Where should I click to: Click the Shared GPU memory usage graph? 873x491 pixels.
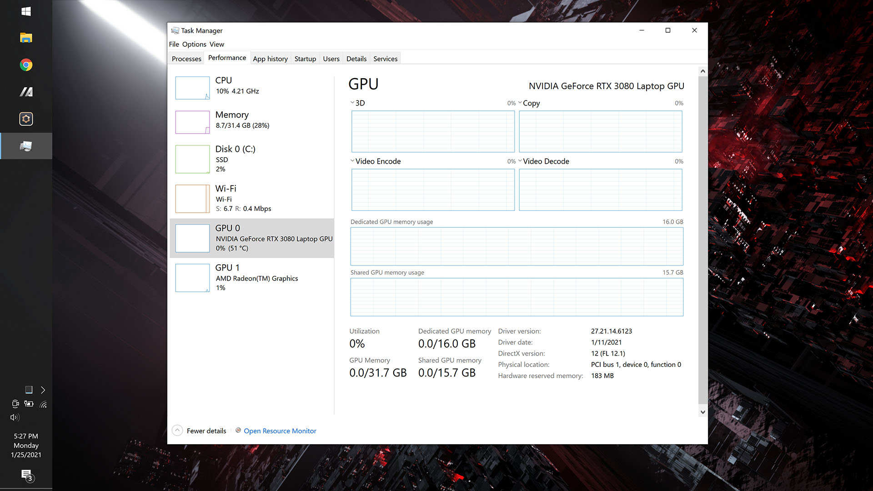tap(517, 297)
